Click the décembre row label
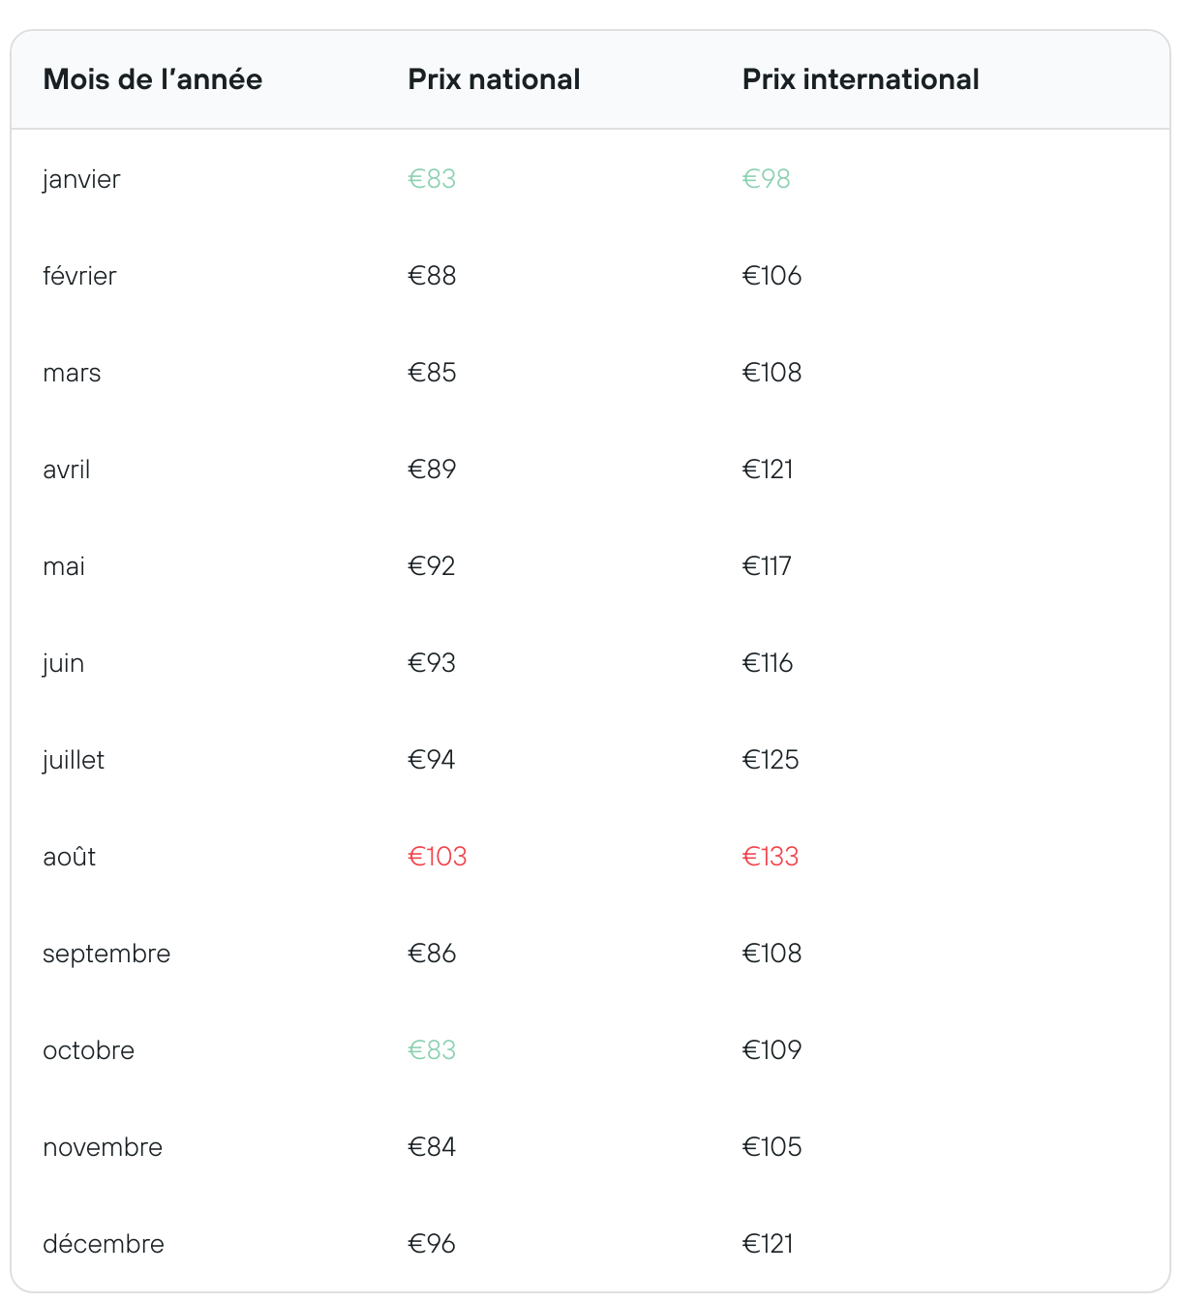1181x1303 pixels. pyautogui.click(x=104, y=1244)
